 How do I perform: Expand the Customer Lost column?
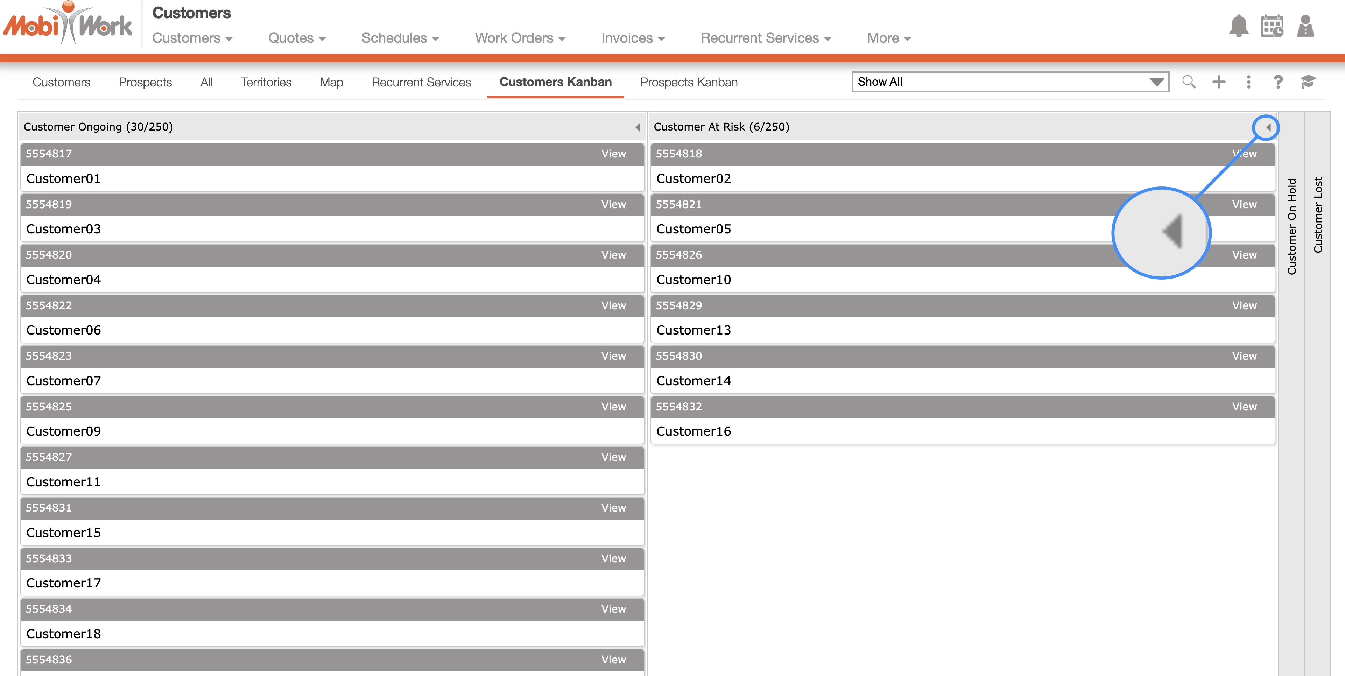(1318, 215)
